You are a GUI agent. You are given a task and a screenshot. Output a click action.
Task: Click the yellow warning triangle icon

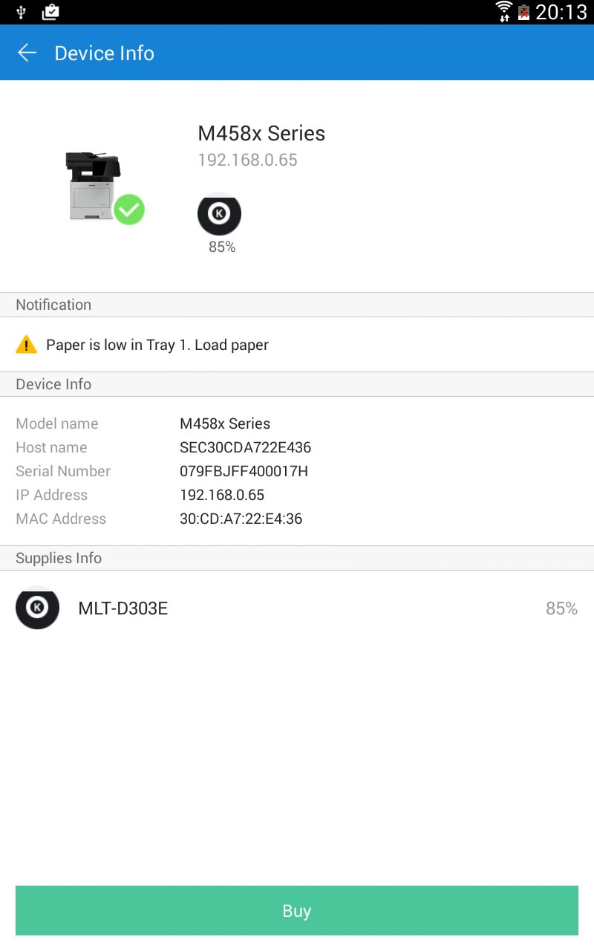click(26, 345)
